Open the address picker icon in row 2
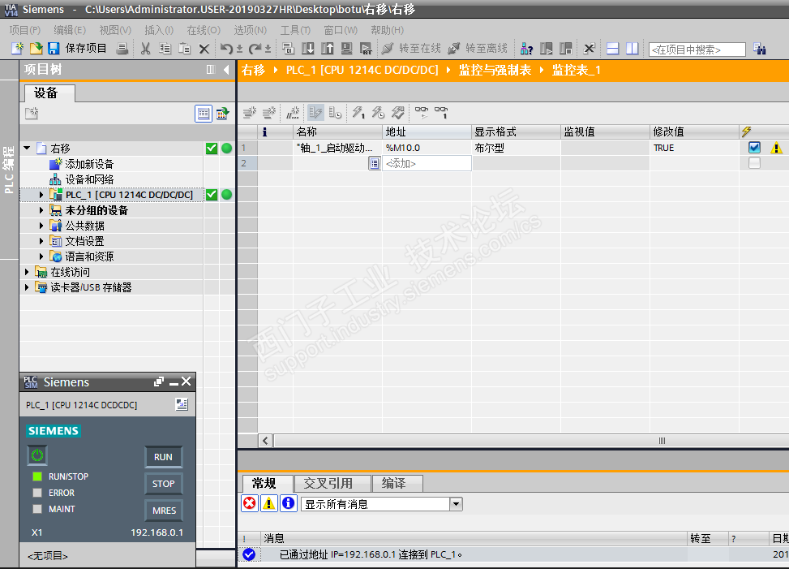The width and height of the screenshot is (789, 569). (x=374, y=163)
